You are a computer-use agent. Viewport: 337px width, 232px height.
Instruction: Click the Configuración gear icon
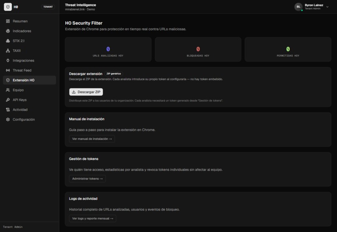8,120
